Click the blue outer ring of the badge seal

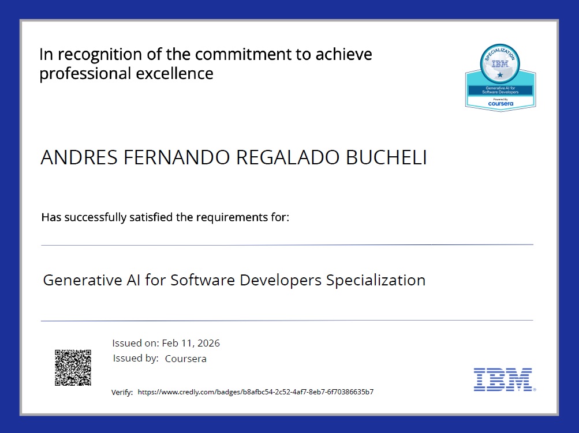click(482, 65)
